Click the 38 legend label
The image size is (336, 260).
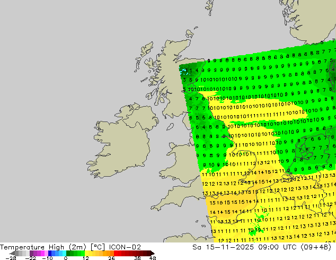coord(137,258)
